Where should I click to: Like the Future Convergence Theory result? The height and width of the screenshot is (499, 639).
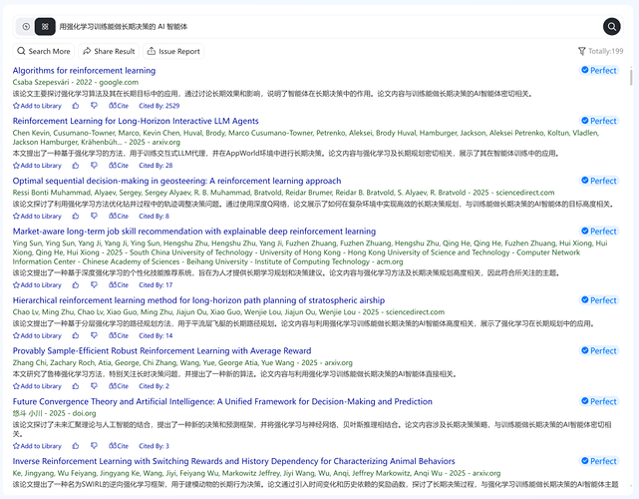click(x=76, y=446)
